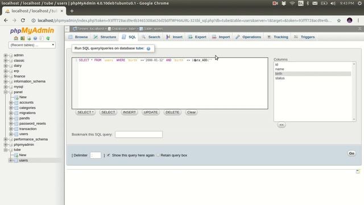Expand the admin database node
The height and width of the screenshot is (205, 364).
pyautogui.click(x=6, y=55)
